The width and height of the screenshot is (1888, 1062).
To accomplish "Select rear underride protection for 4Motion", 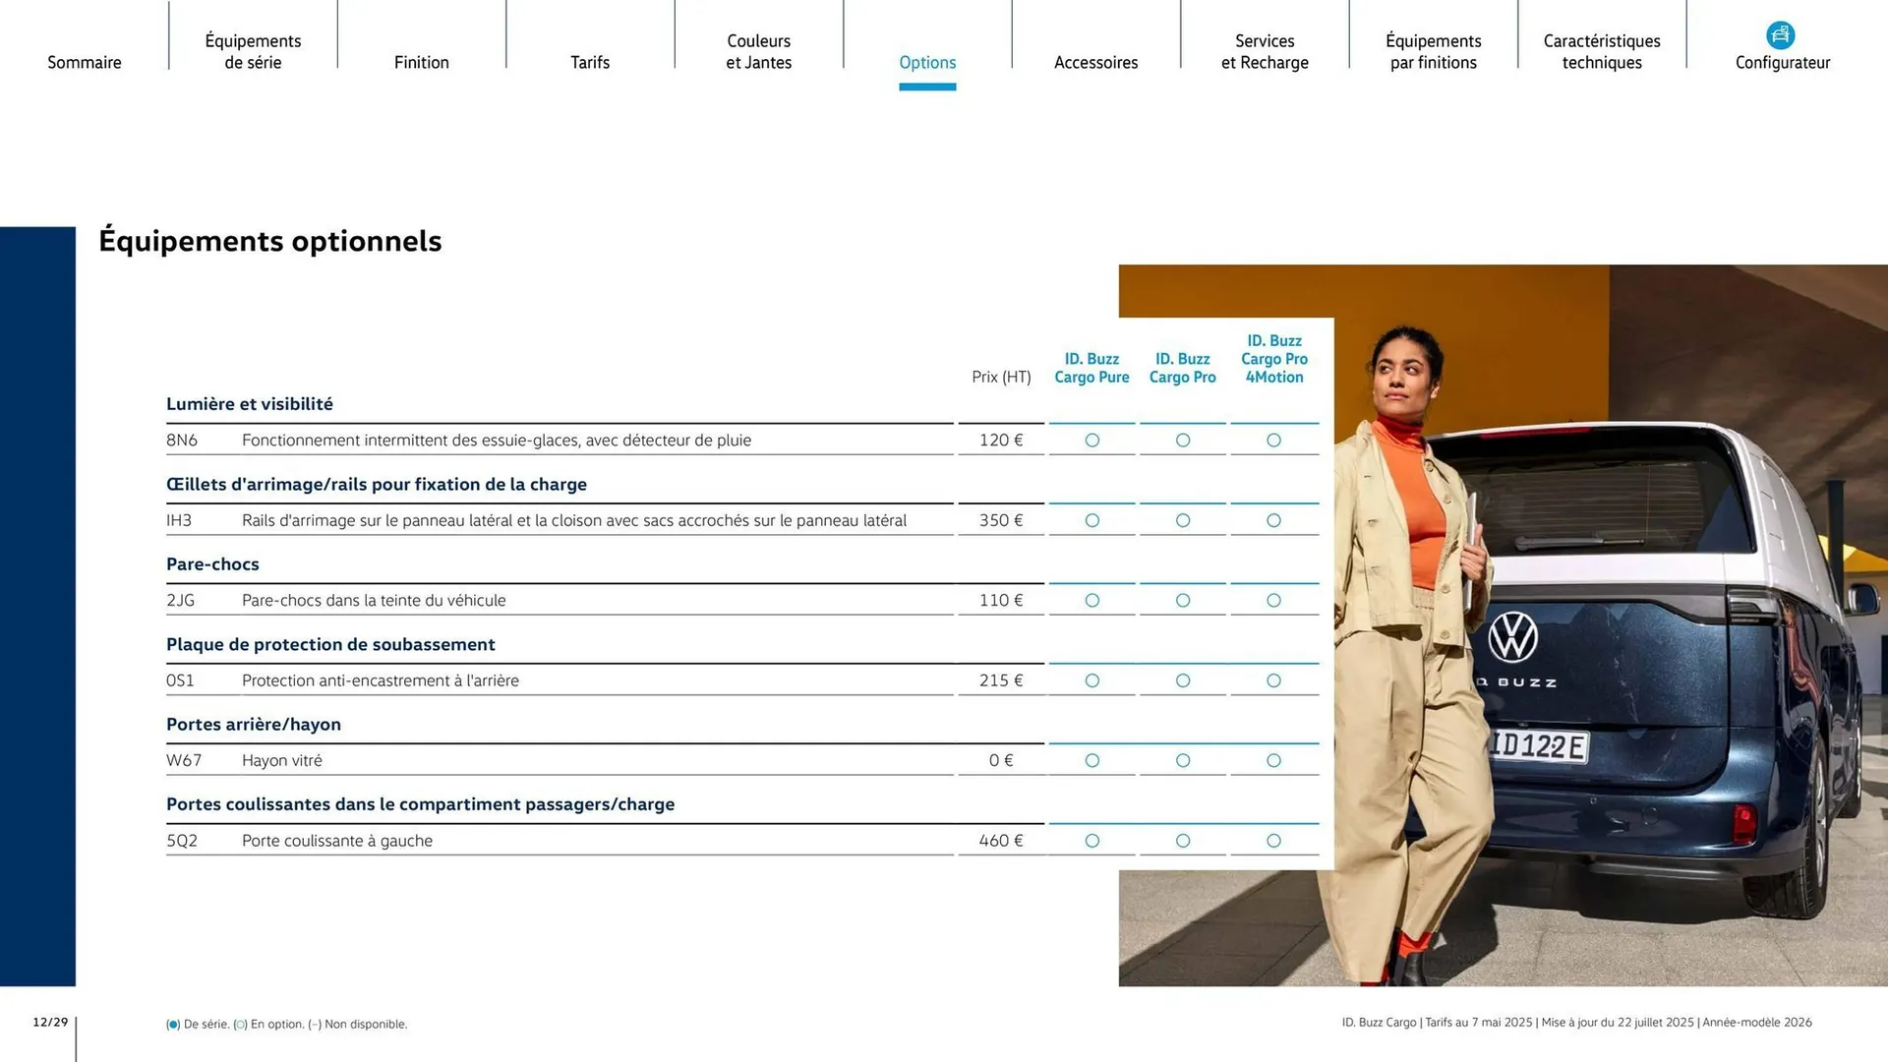I will [1273, 680].
